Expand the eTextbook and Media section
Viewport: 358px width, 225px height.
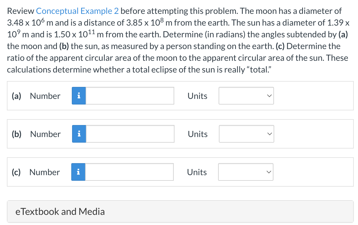(x=60, y=211)
